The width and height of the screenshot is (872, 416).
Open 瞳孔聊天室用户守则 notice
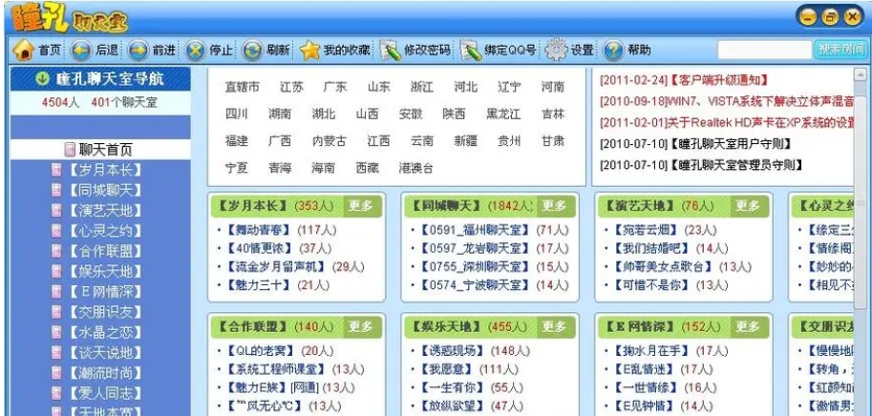(x=695, y=144)
